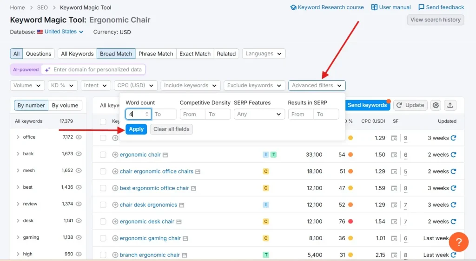Open the KD % filter dropdown
Screen dimensions: 476x261
point(63,85)
